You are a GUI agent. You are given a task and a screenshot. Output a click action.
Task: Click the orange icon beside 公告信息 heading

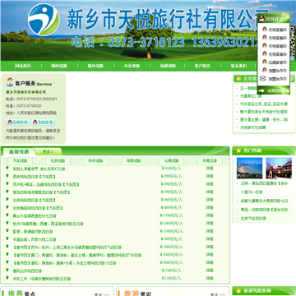click(x=238, y=79)
